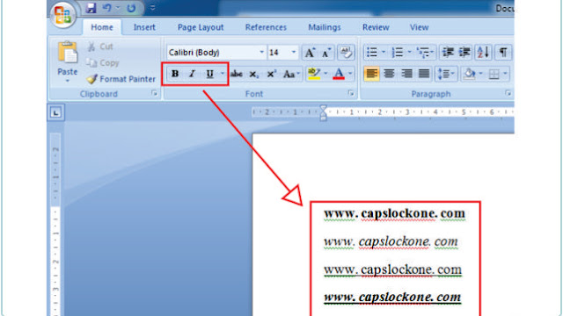Click Copy in the Clipboard group
563x316 pixels.
[103, 62]
